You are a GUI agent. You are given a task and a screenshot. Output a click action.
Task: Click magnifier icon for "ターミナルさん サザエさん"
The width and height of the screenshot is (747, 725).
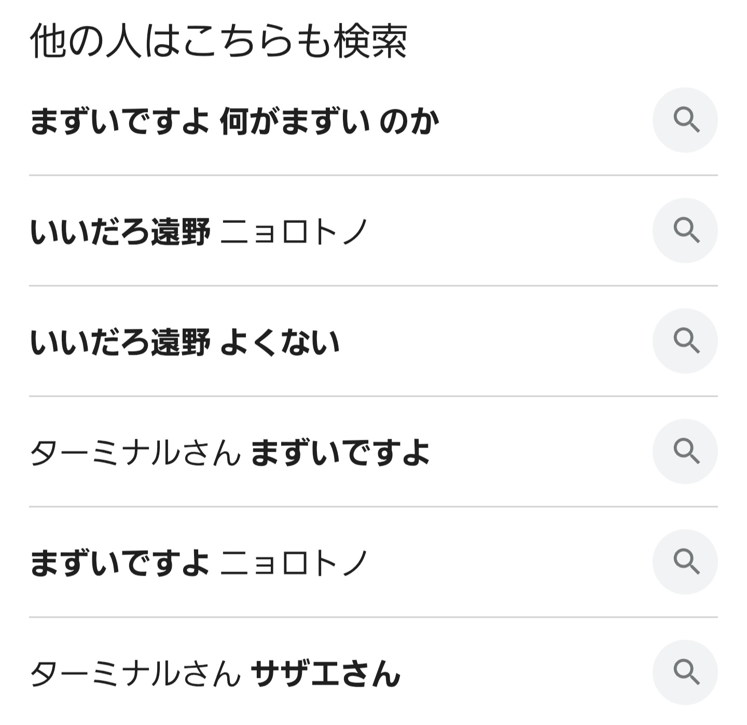685,673
